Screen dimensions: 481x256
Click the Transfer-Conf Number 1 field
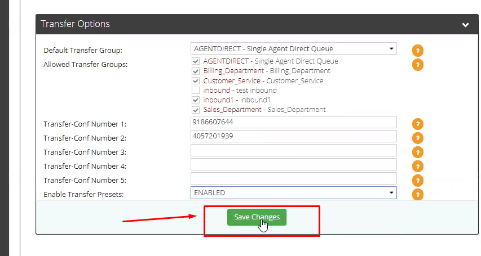[294, 122]
